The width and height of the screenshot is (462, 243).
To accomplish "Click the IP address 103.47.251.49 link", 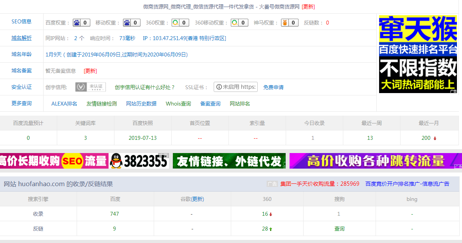I will [x=184, y=38].
